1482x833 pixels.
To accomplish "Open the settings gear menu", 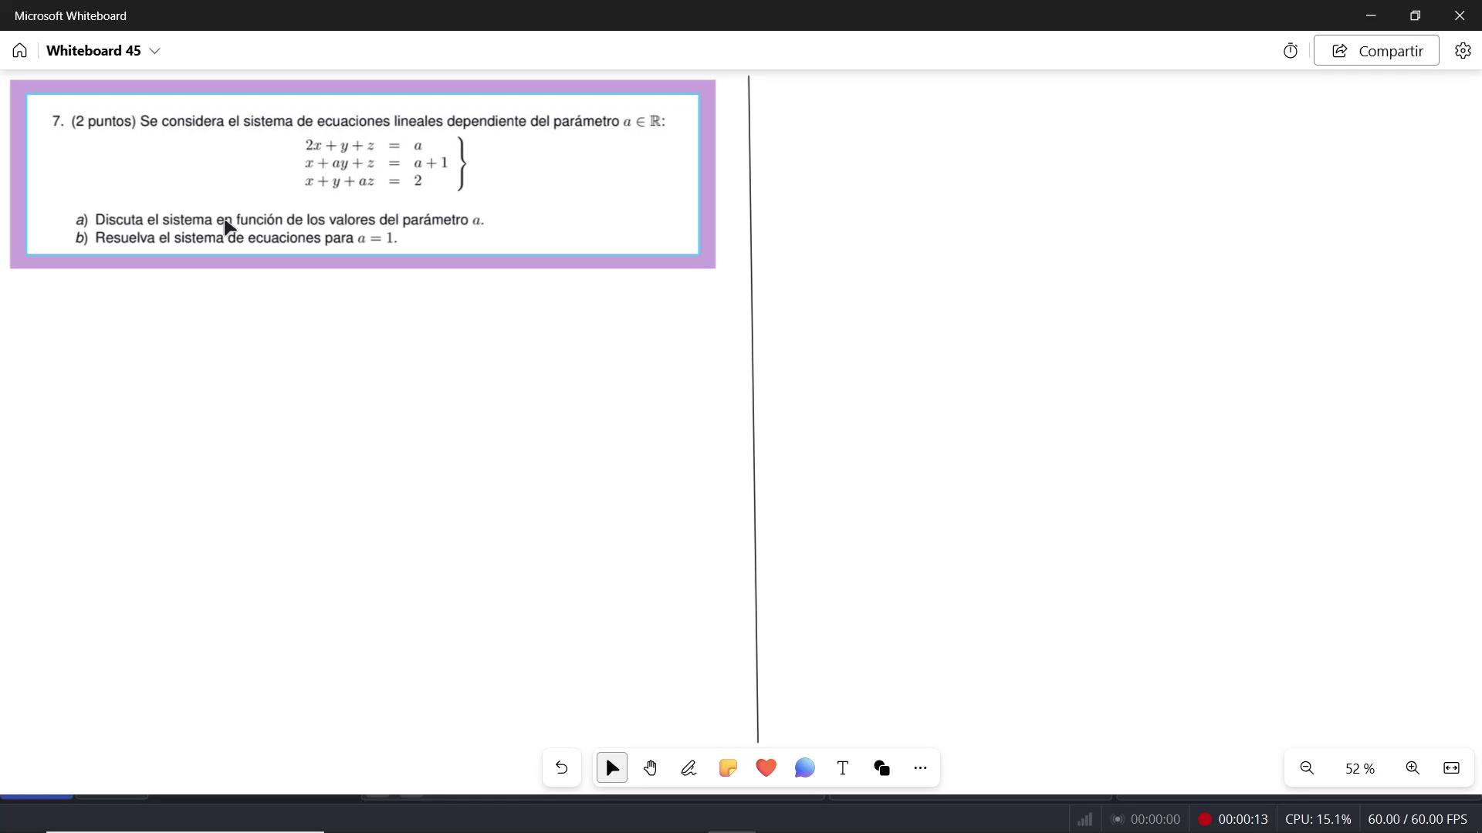I will point(1463,51).
